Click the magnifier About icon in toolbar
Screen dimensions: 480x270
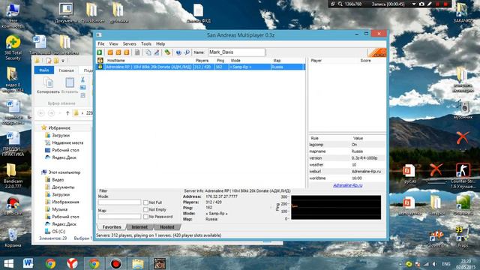[x=187, y=52]
